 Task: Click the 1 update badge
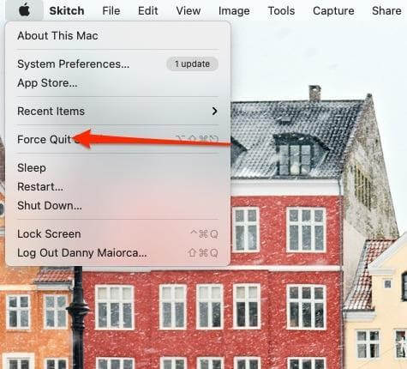pos(192,64)
